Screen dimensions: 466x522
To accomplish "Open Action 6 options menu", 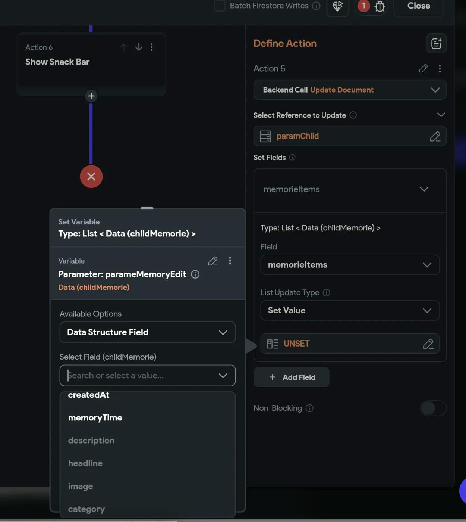I will pos(151,47).
